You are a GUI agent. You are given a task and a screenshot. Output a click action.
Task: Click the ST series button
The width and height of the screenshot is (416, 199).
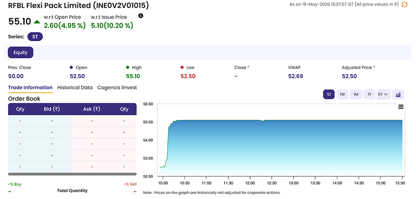pos(35,37)
